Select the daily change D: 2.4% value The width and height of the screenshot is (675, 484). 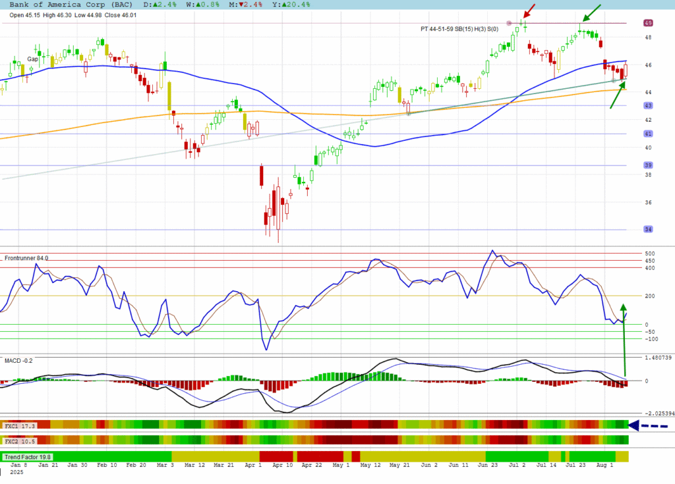click(160, 5)
